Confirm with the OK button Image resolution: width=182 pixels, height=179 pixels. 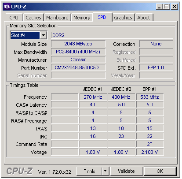(160, 171)
